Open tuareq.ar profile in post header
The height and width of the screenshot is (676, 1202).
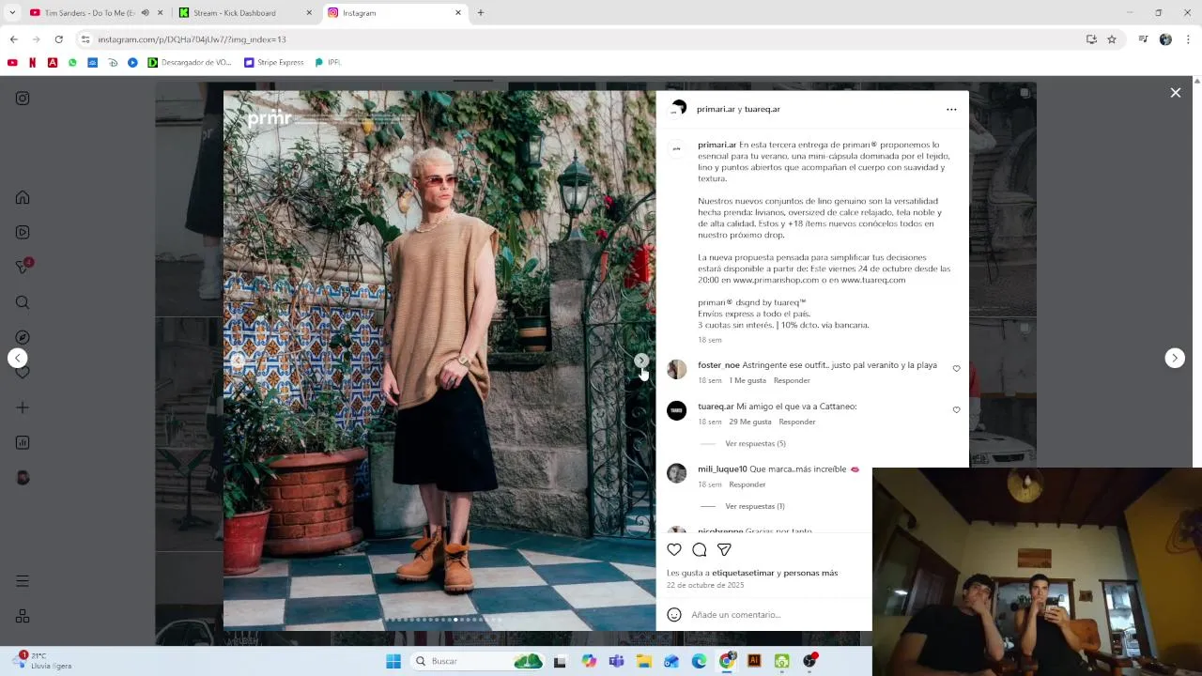click(x=763, y=109)
